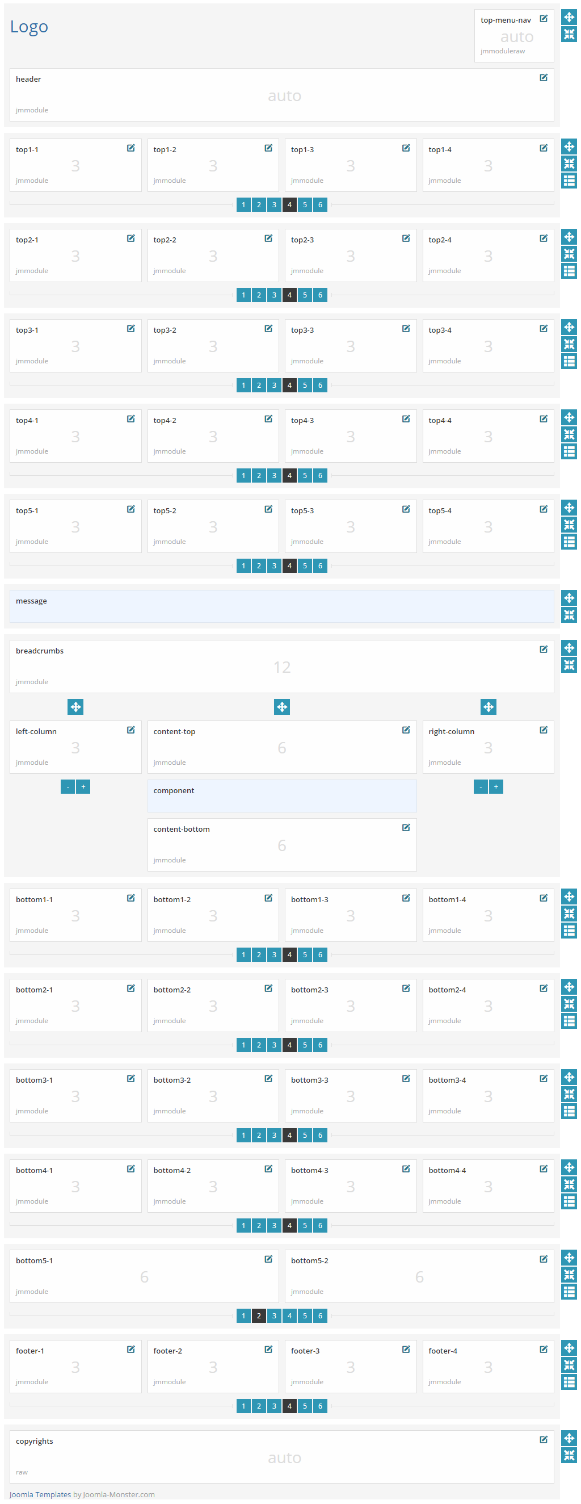Set top1 row to 5 columns
The width and height of the screenshot is (581, 1504).
pos(305,205)
